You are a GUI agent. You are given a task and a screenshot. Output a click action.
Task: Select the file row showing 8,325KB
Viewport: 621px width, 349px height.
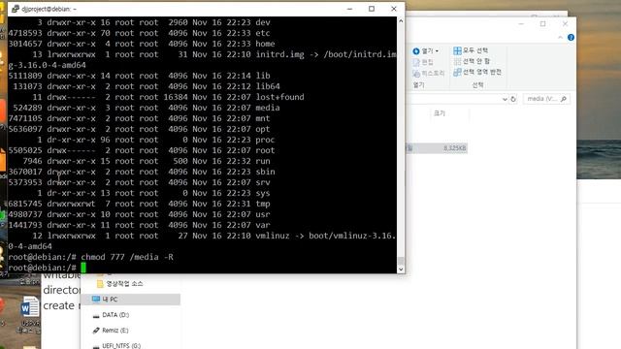[x=437, y=148]
